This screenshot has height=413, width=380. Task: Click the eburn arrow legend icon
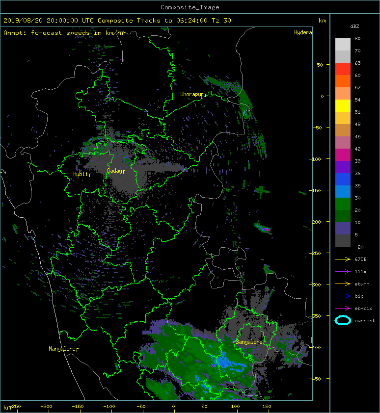(x=343, y=284)
